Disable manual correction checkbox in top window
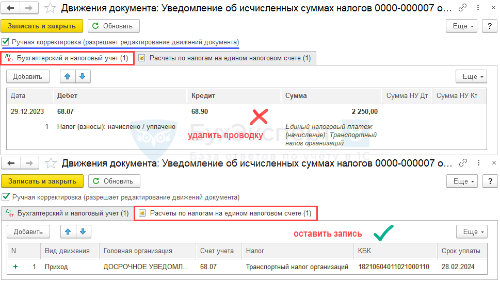 click(6, 42)
